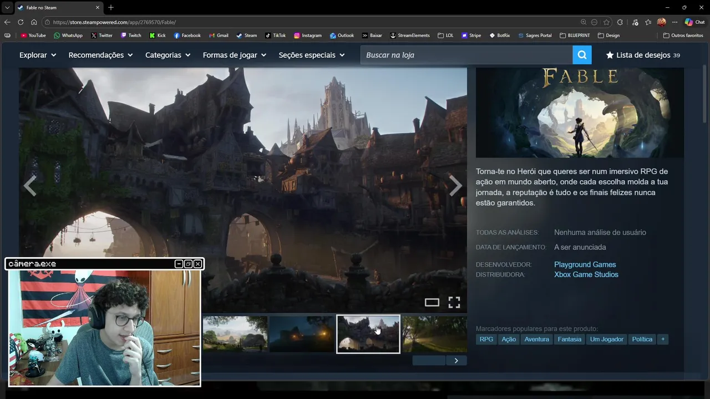The width and height of the screenshot is (710, 399).
Task: Focus the Buscar na loja search field
Action: coord(466,55)
